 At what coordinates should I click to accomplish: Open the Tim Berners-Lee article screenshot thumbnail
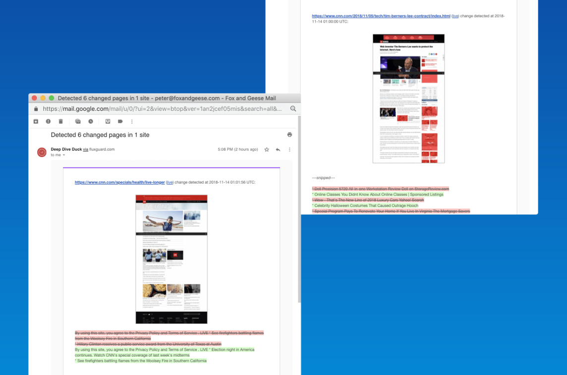coord(408,98)
